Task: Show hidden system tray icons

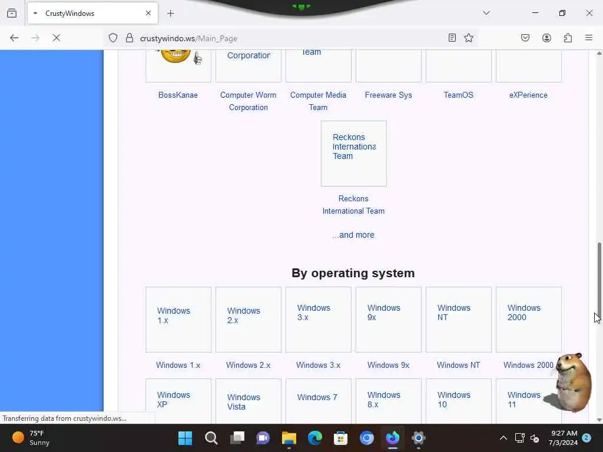Action: pos(503,438)
